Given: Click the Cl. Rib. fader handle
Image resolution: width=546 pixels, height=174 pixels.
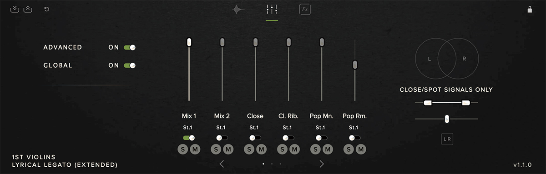Looking at the screenshot, I should click(x=288, y=42).
